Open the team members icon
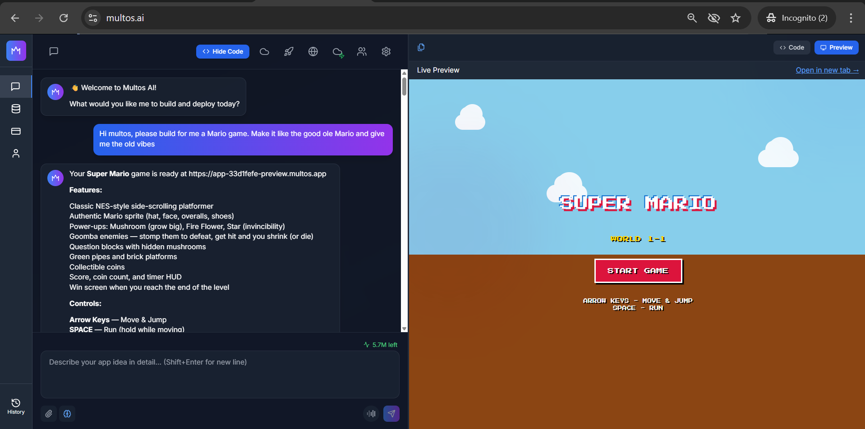 click(x=362, y=52)
